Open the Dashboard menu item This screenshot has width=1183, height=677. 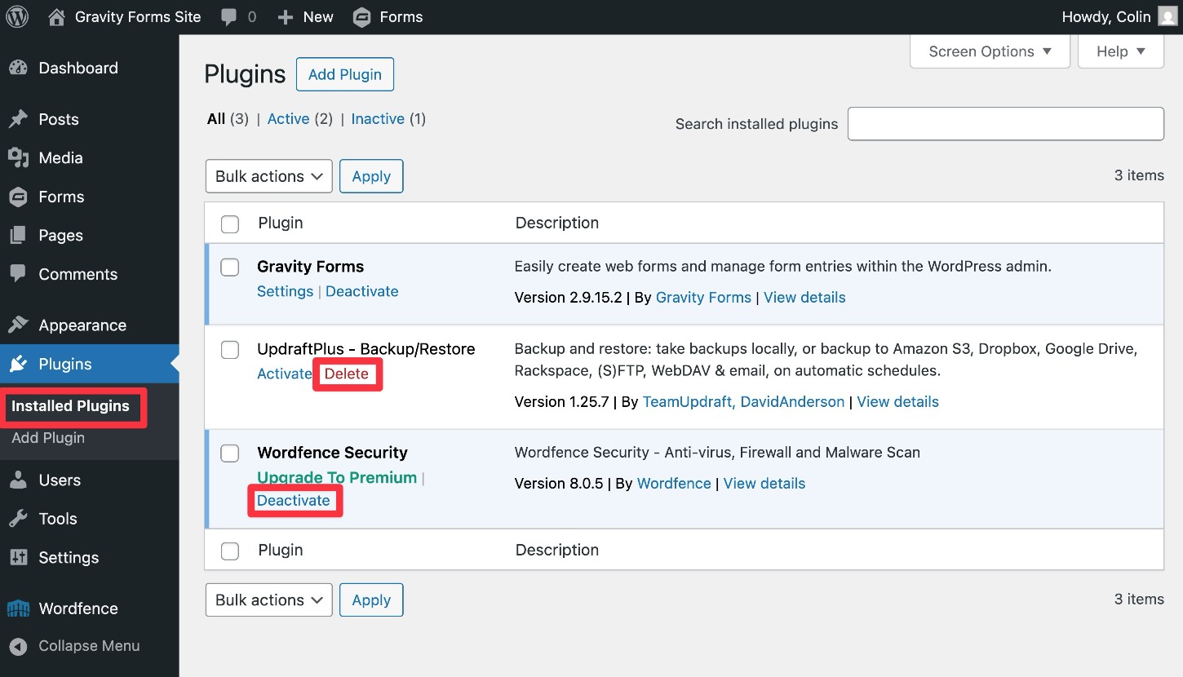click(78, 68)
